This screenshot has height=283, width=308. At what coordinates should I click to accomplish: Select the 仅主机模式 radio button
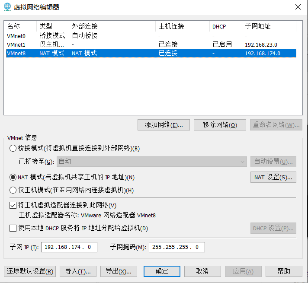click(x=13, y=190)
